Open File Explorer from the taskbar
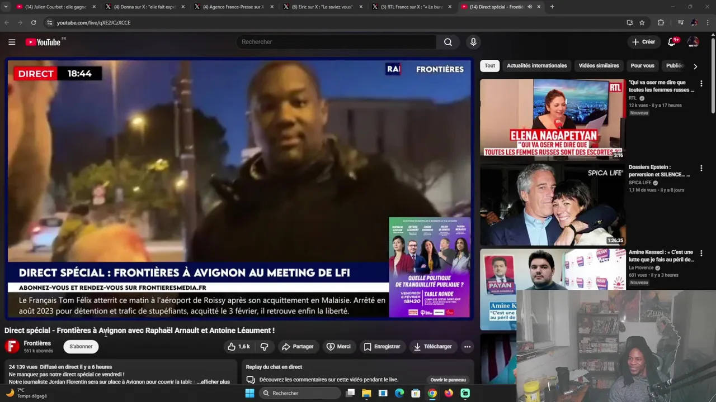 pyautogui.click(x=366, y=393)
